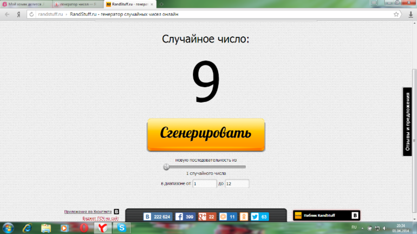417x234 pixels.
Task: Select the RandStuff.ru browser tab
Action: 130,4
